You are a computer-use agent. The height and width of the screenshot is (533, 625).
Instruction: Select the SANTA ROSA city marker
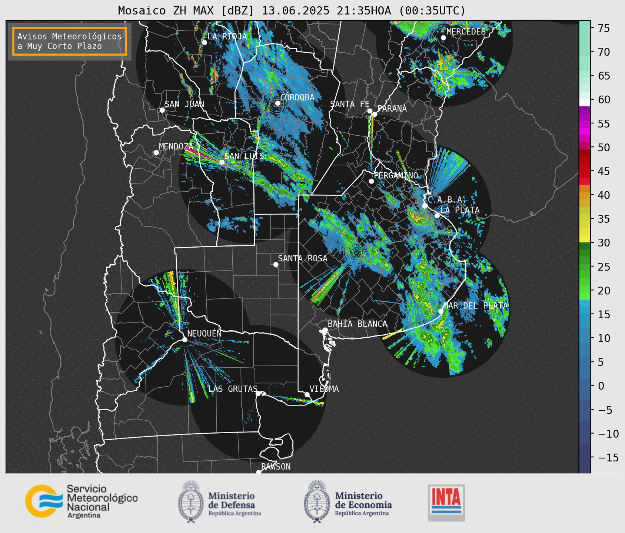click(x=276, y=264)
